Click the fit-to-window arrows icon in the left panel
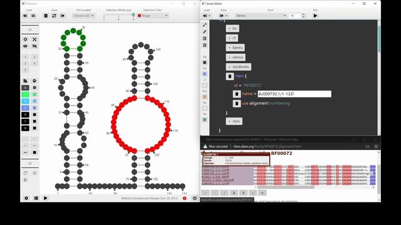The height and width of the screenshot is (225, 401). (x=34, y=39)
